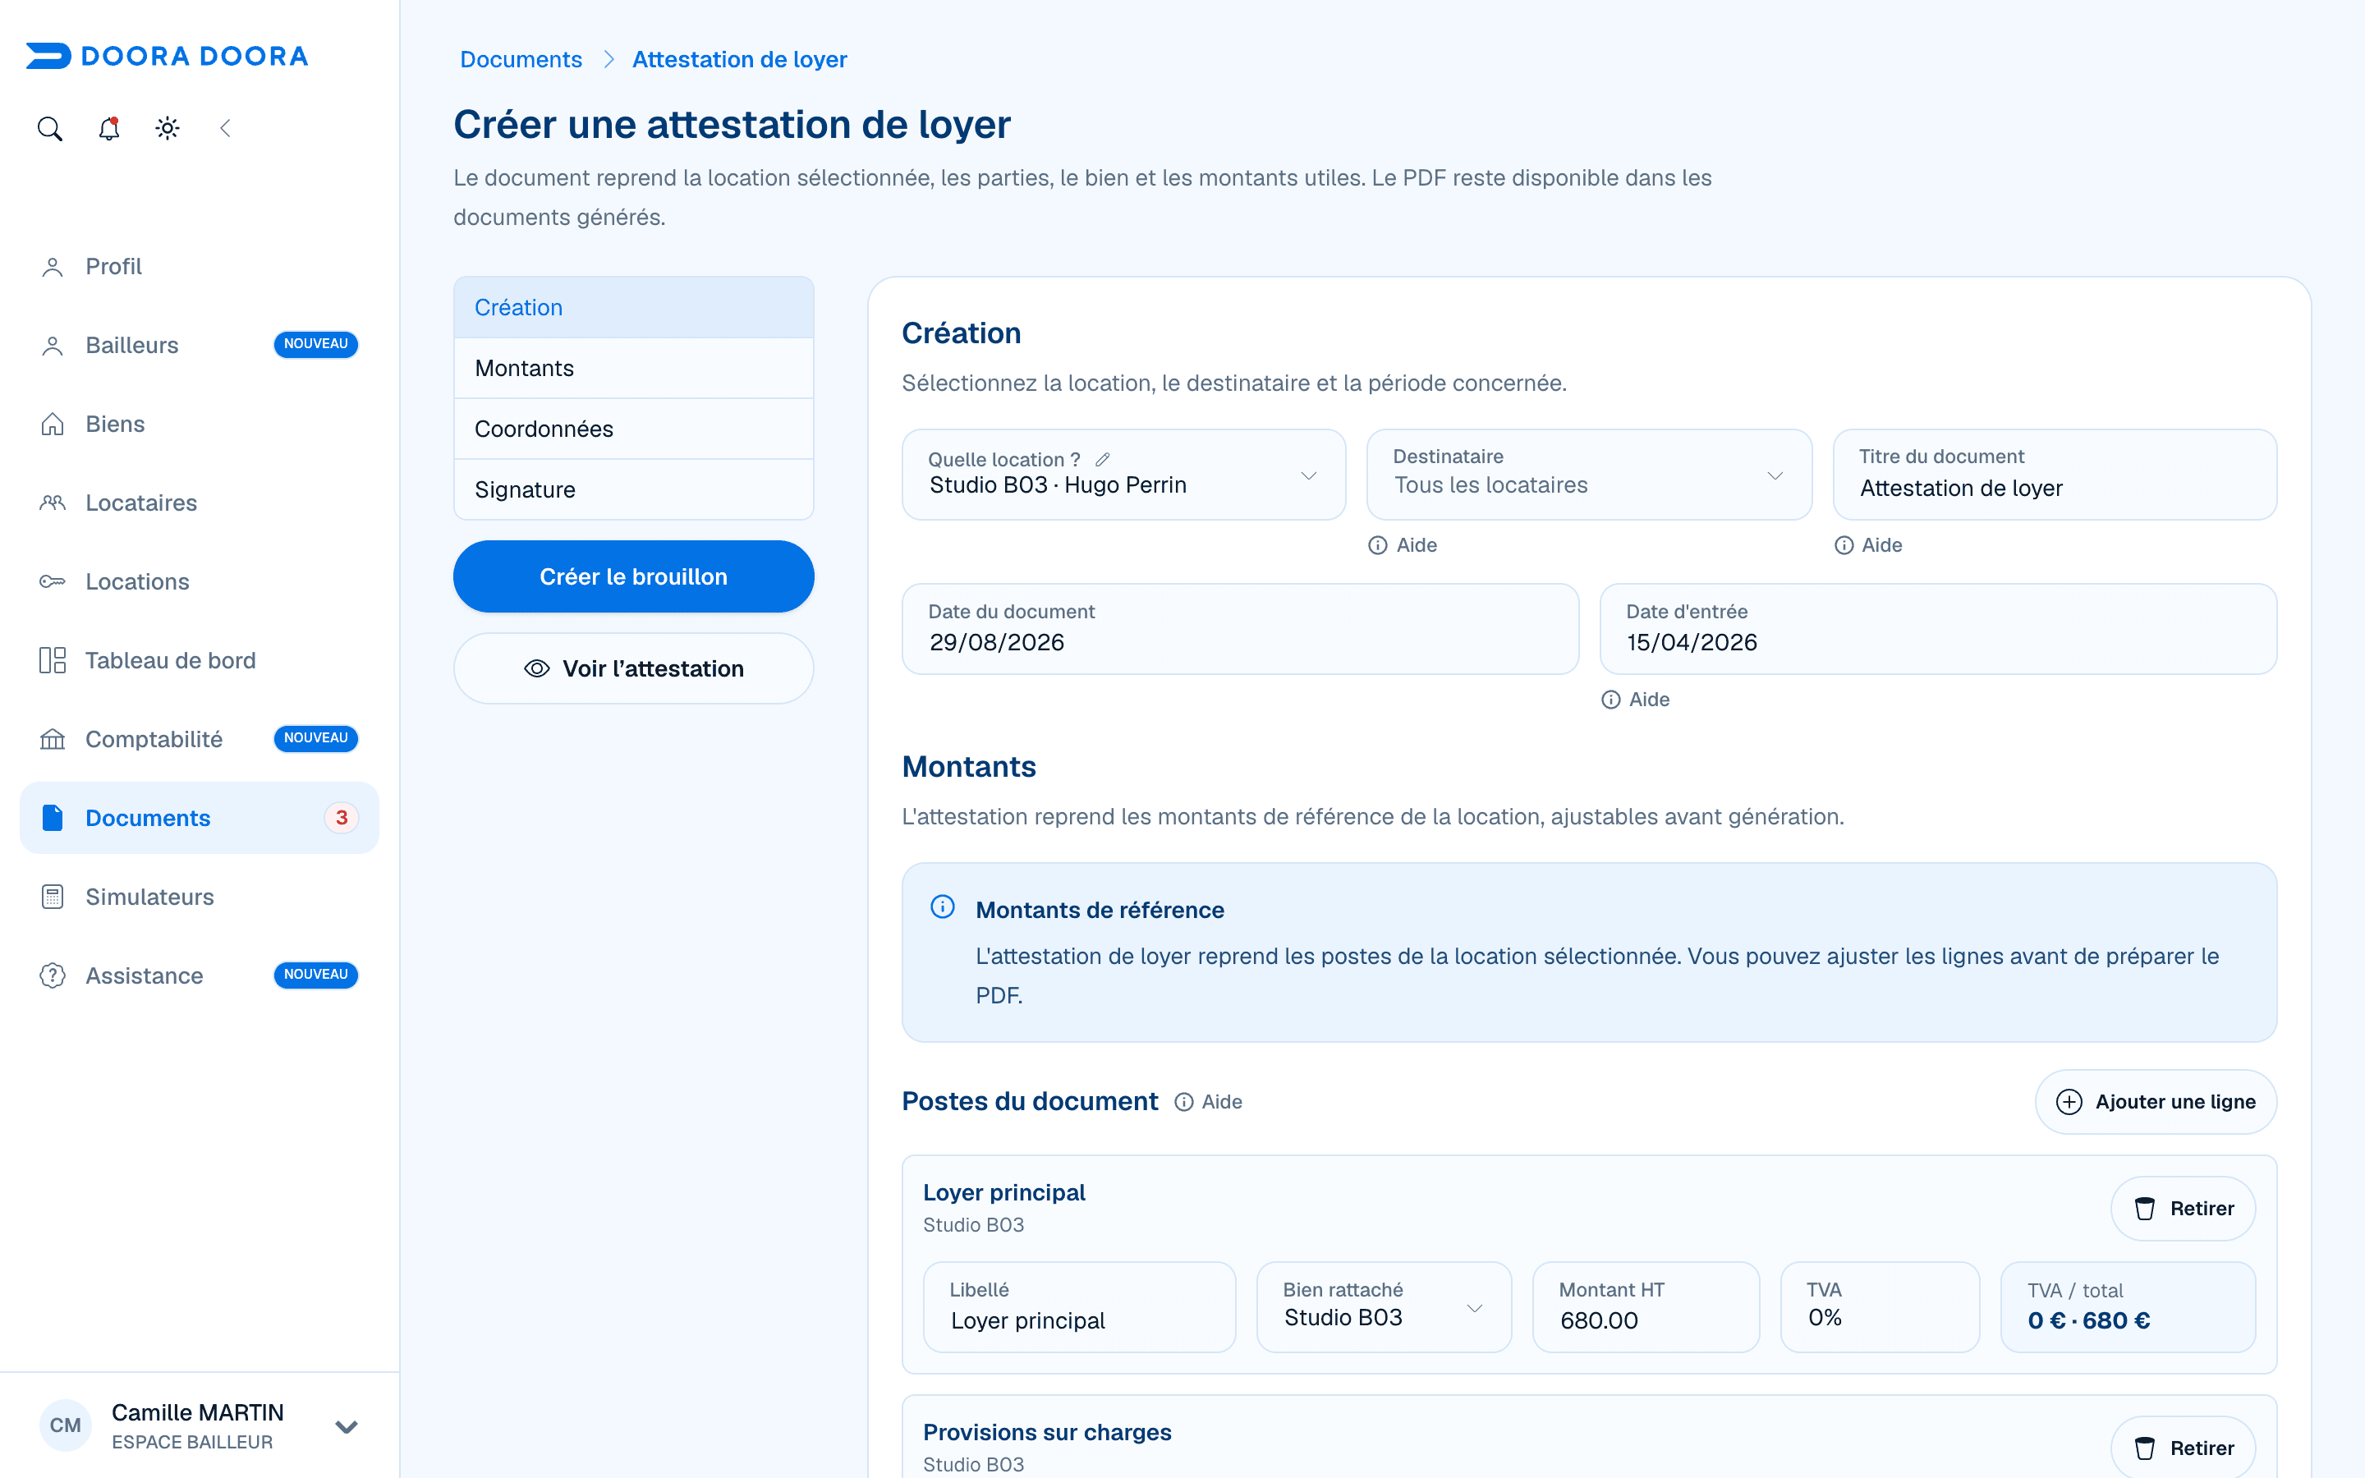Edit the Date d'entrée field

[x=1938, y=630]
